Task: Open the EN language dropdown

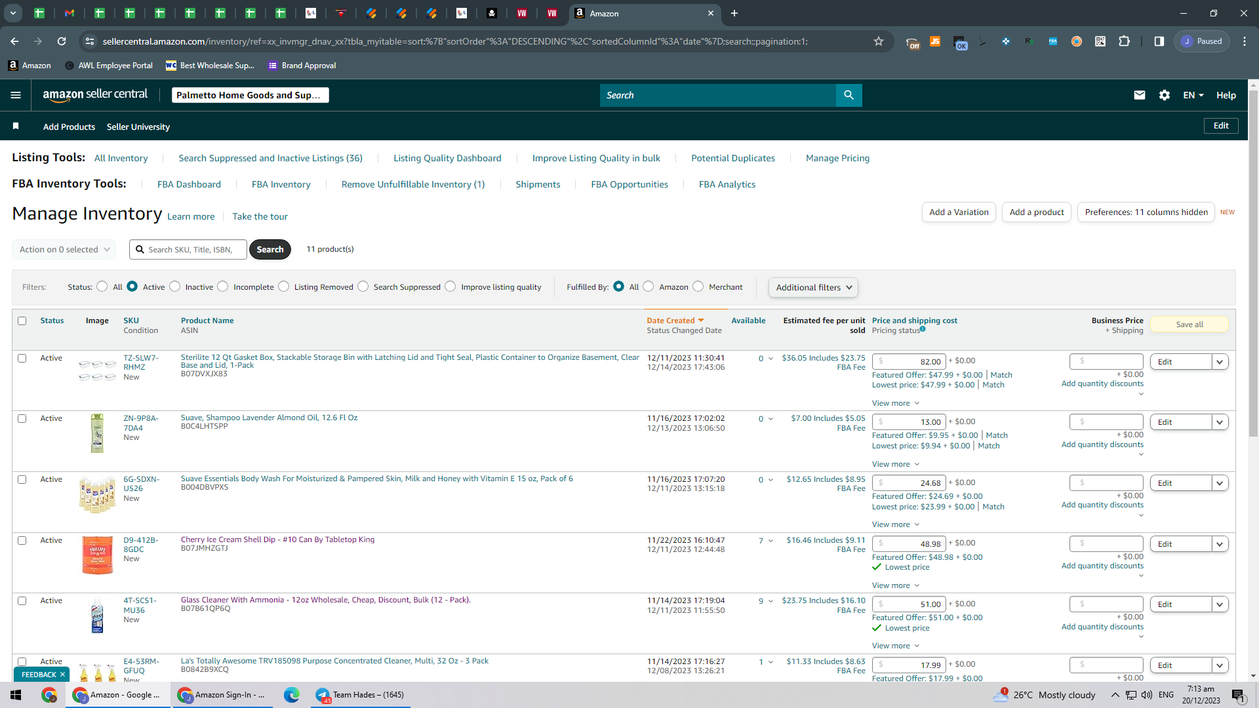Action: [1193, 95]
